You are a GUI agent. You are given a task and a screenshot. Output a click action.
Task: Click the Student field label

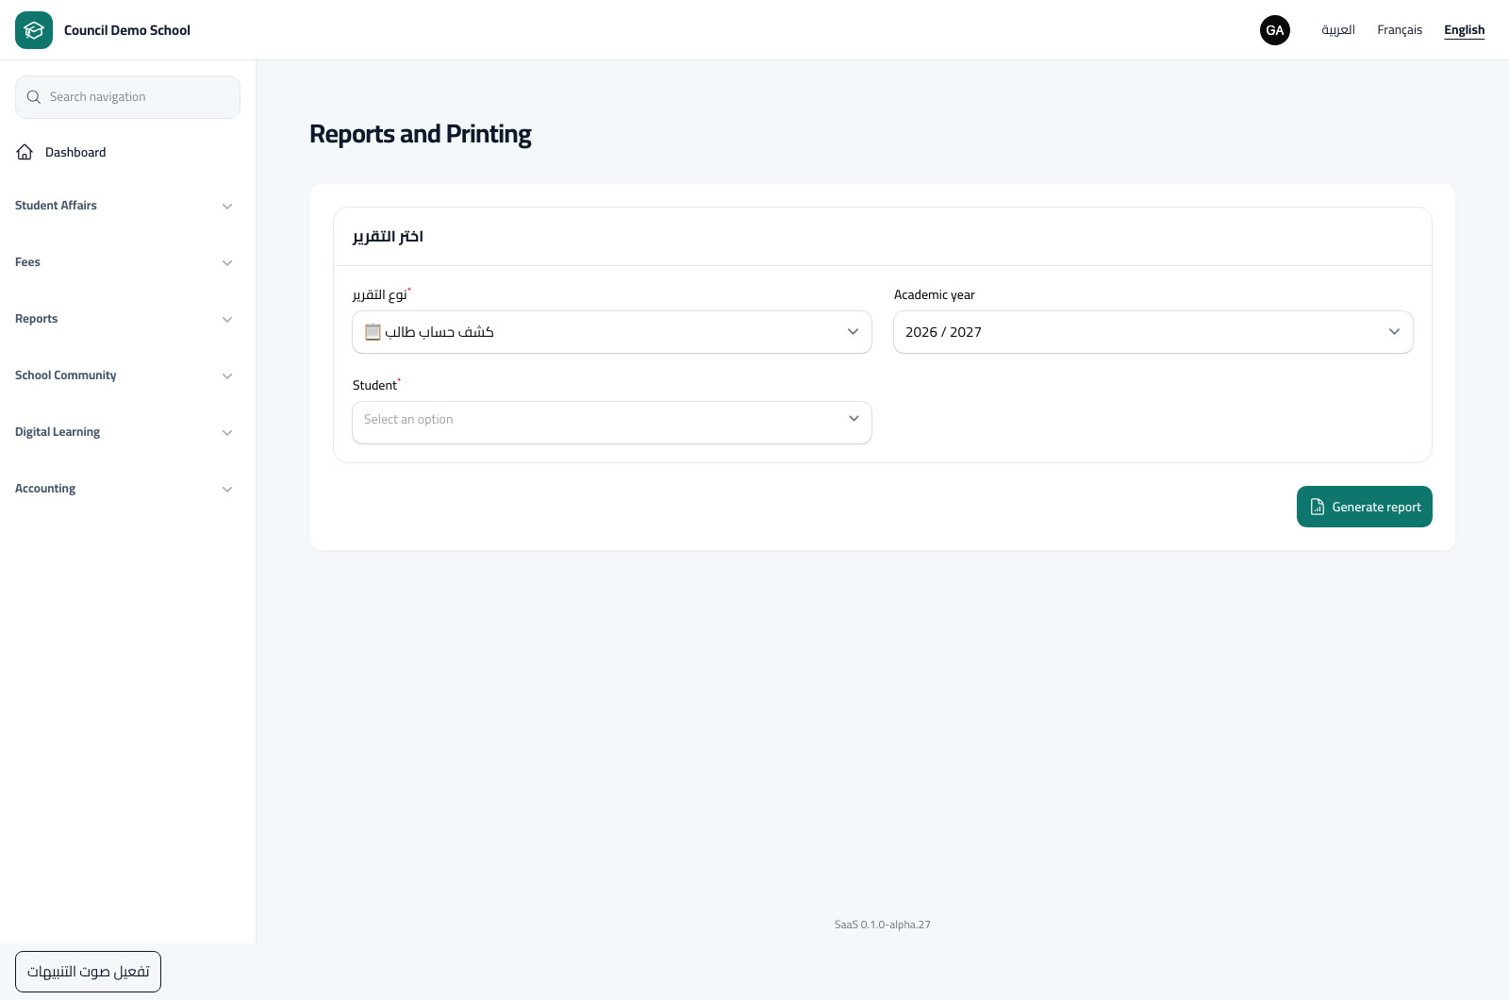coord(374,385)
